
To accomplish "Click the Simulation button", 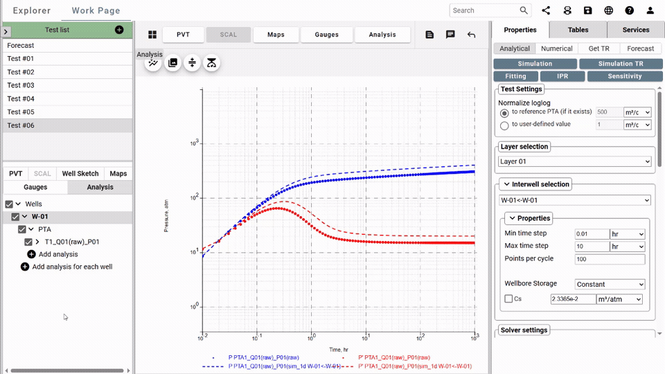I will pyautogui.click(x=535, y=64).
